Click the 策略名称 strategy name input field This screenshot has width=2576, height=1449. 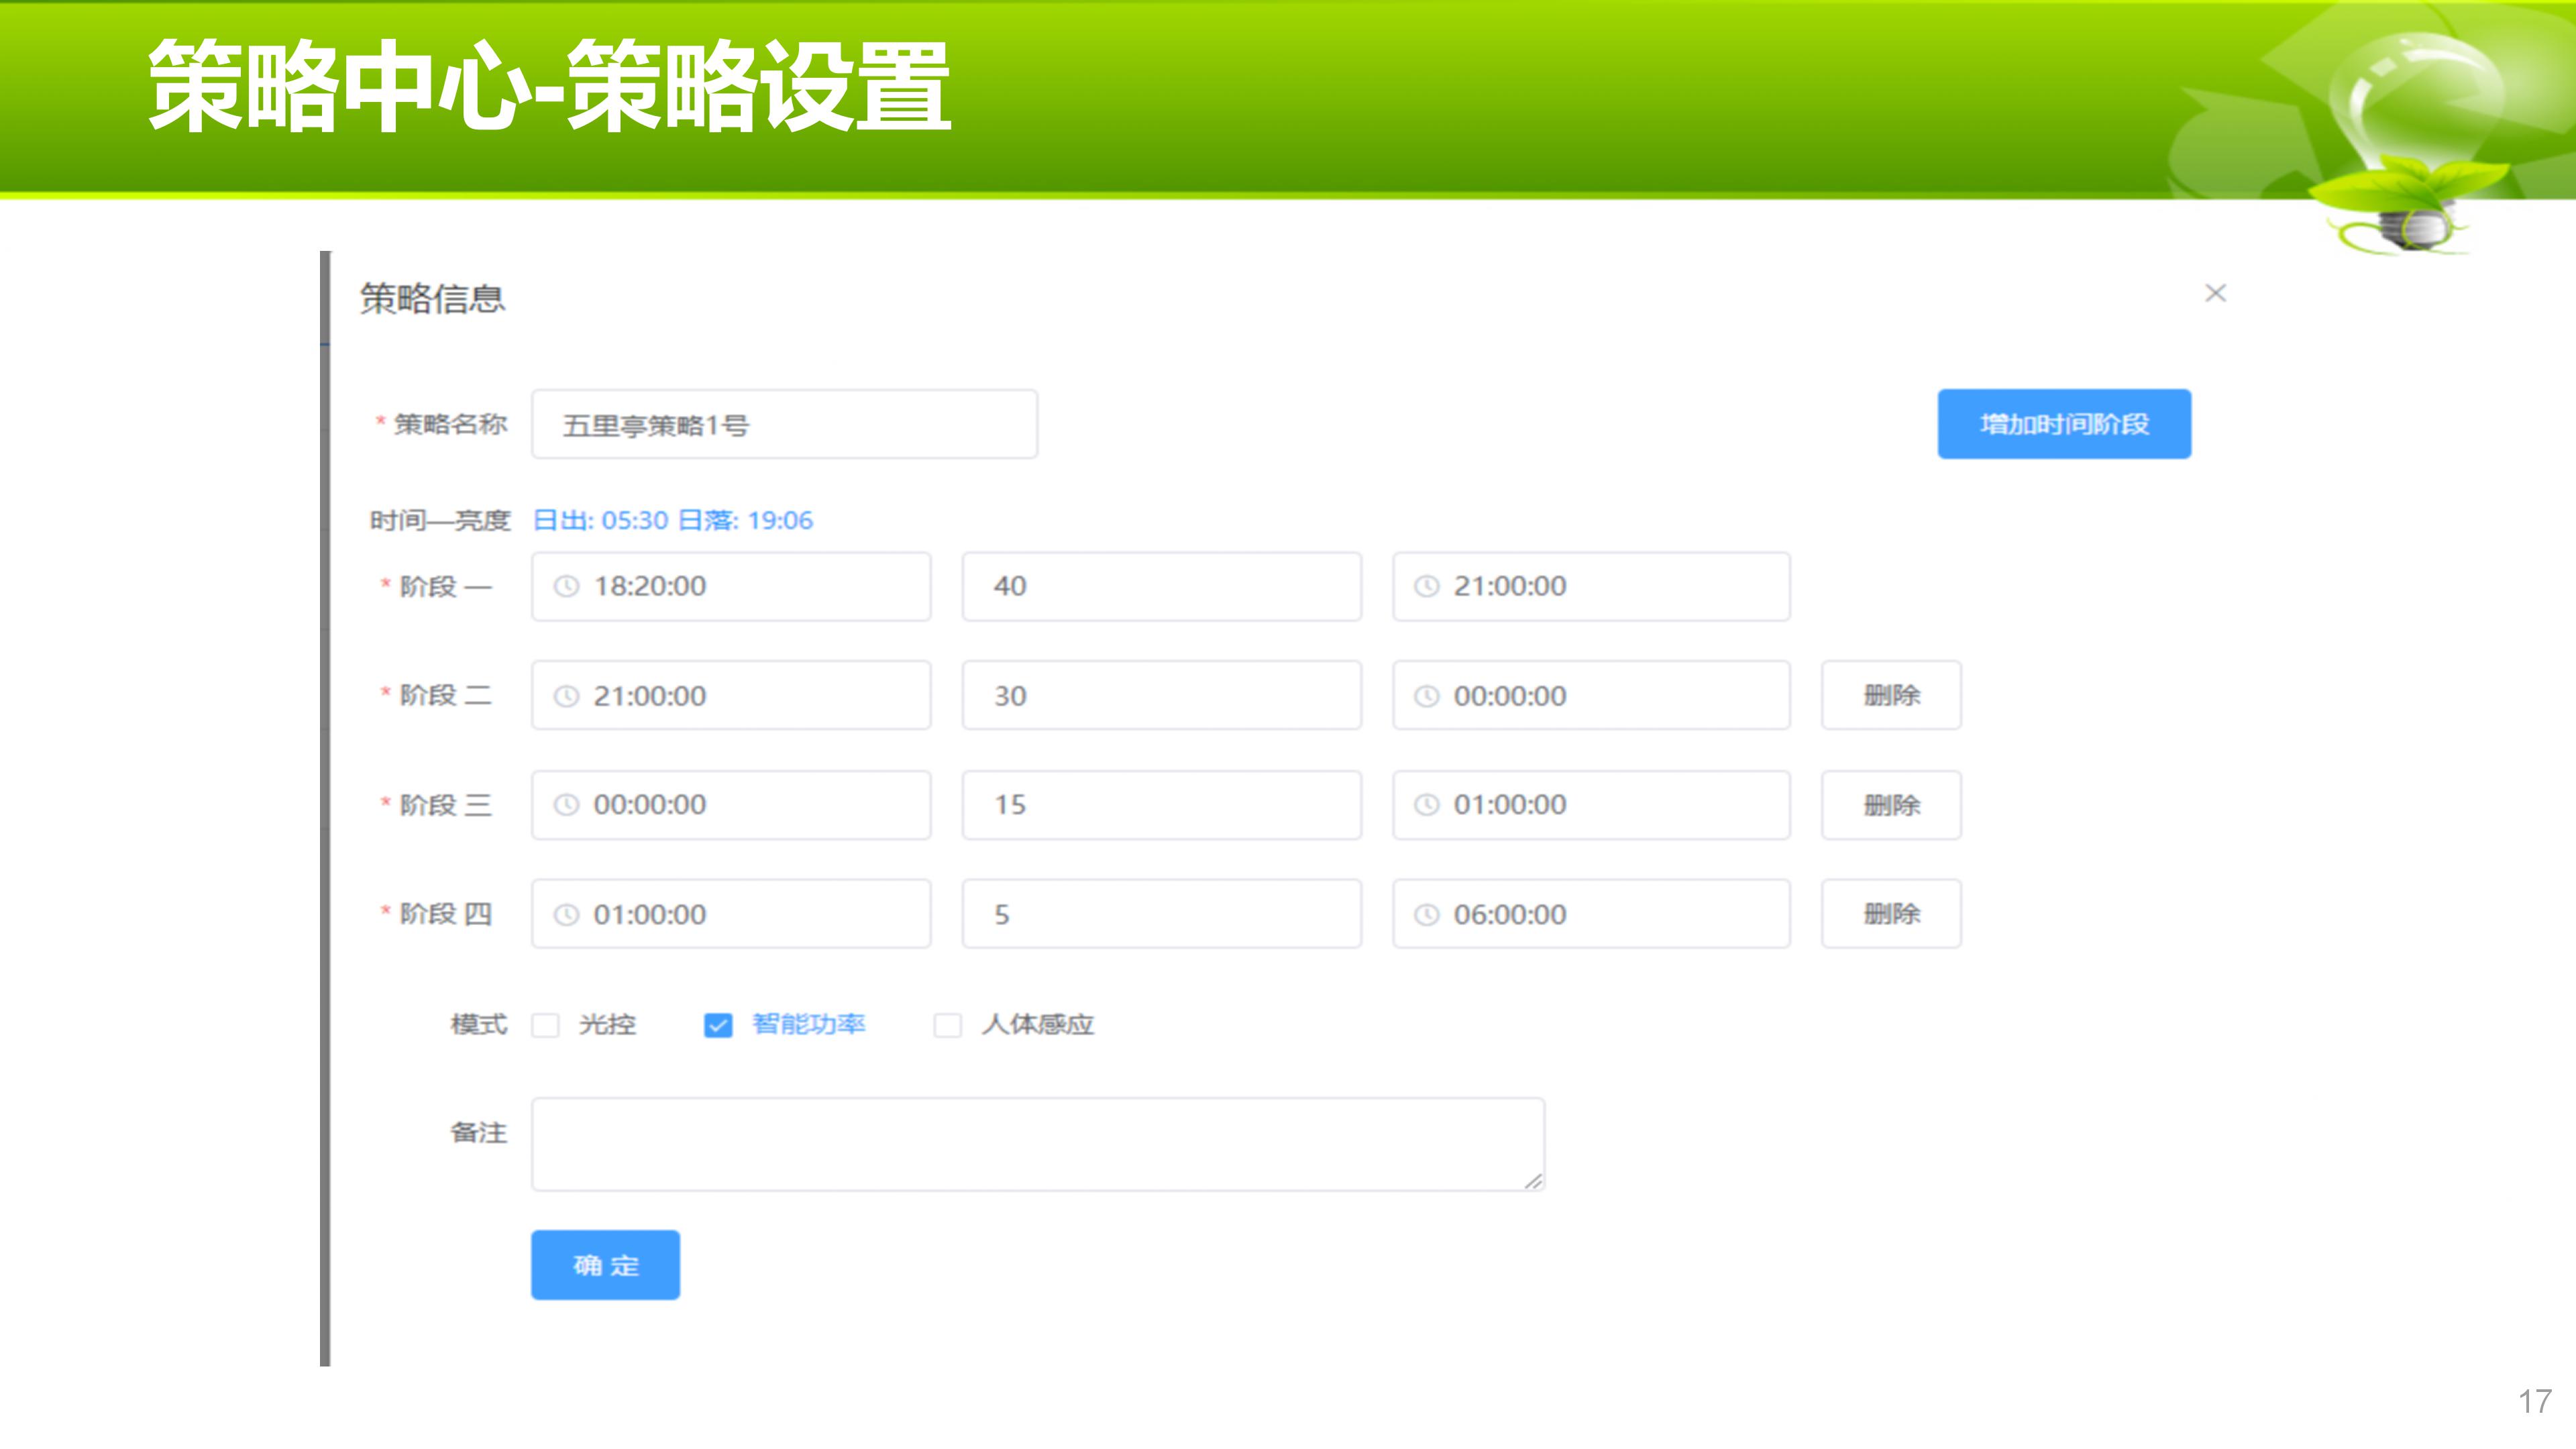(784, 425)
